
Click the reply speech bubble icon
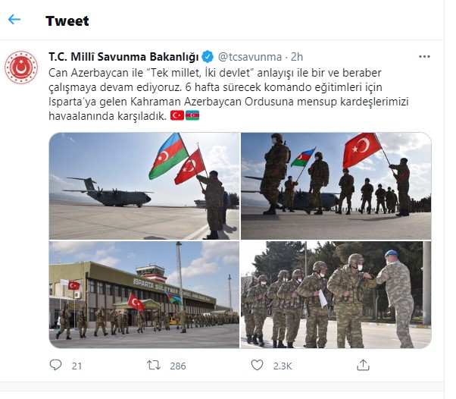tap(55, 365)
